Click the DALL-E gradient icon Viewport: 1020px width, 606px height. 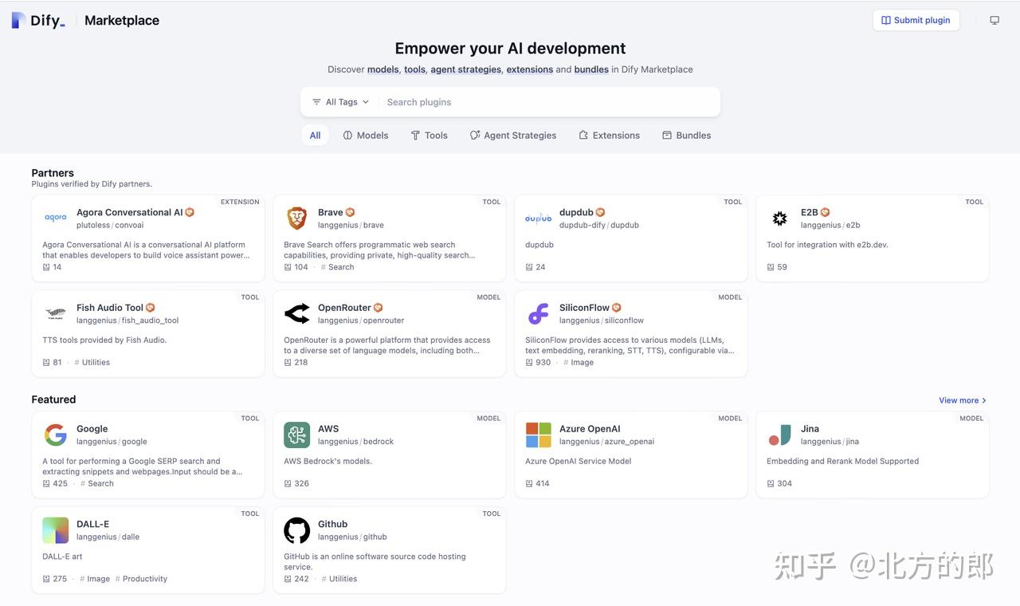56,530
